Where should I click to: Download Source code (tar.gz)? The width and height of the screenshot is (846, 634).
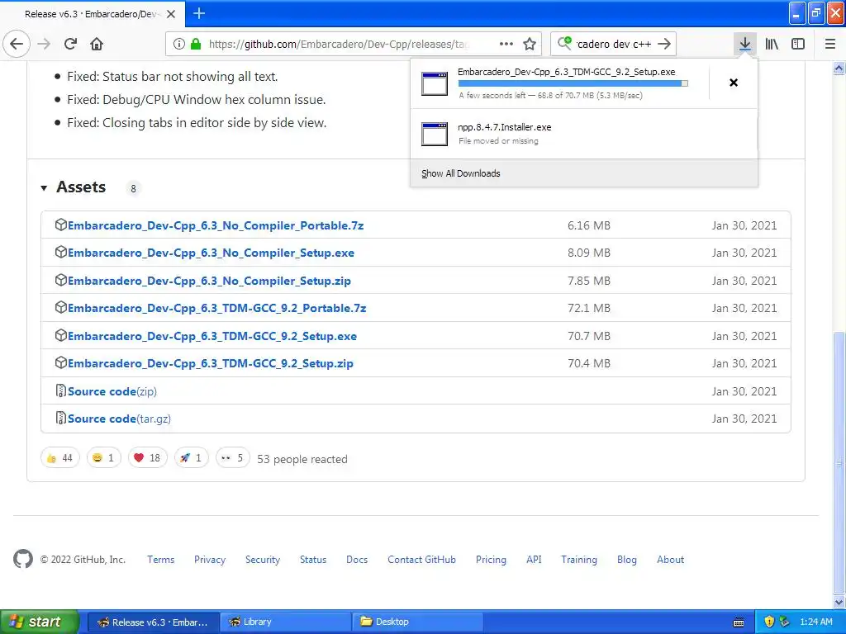119,419
